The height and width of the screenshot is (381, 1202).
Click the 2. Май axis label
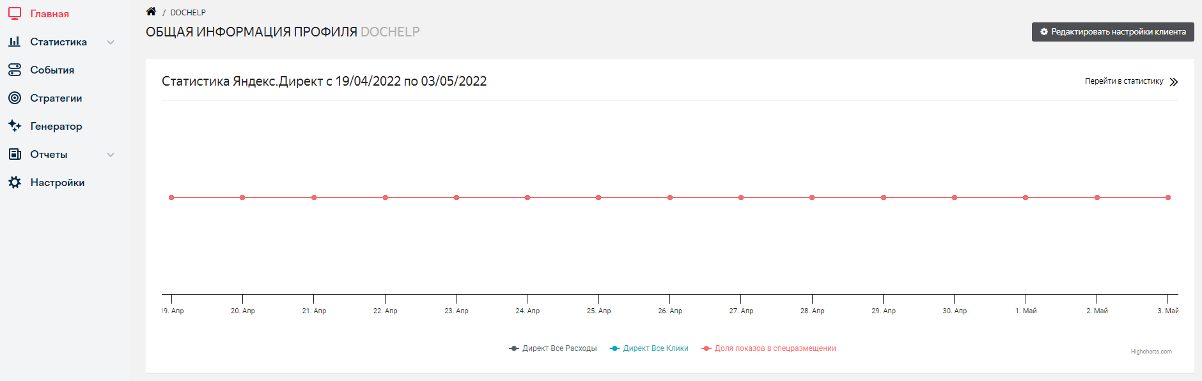tap(1097, 311)
